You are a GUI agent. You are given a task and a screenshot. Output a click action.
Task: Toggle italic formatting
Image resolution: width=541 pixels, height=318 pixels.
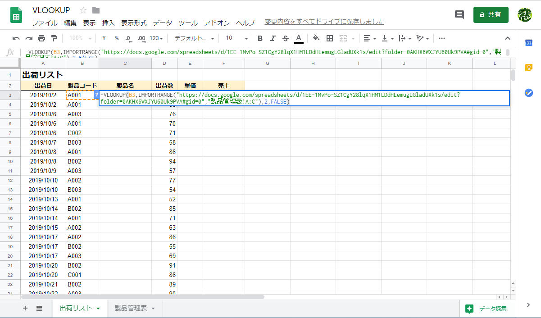(x=273, y=38)
